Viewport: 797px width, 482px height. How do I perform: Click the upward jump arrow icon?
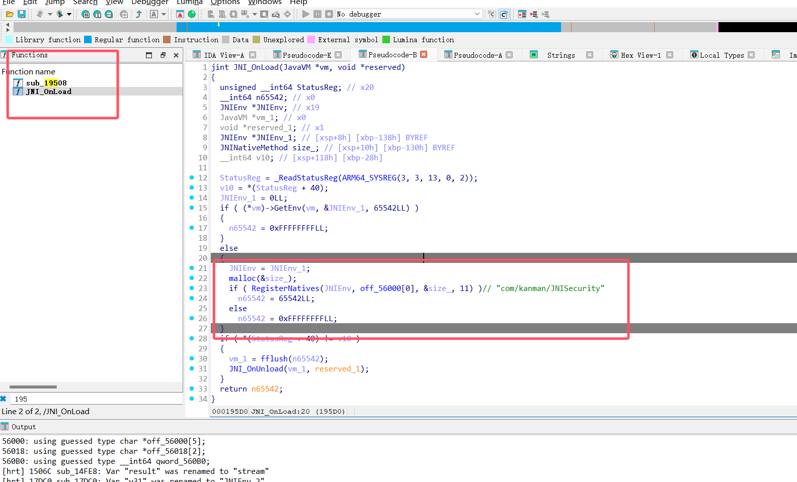click(x=139, y=14)
